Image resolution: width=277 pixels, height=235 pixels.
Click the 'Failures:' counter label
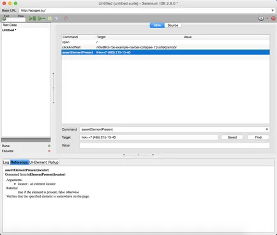coord(8,151)
